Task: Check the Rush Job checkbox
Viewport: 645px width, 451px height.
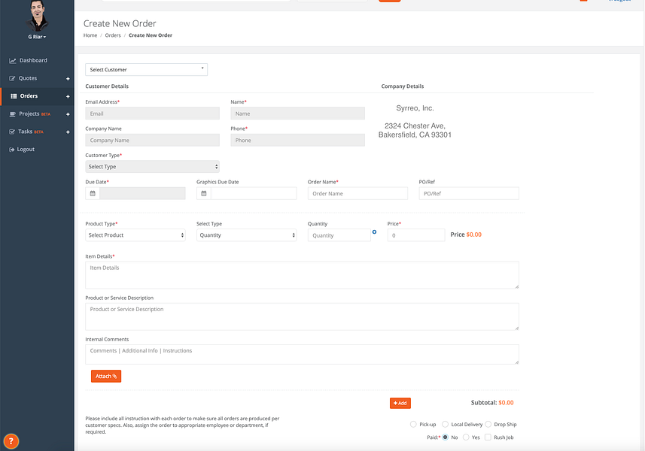Action: pyautogui.click(x=488, y=437)
